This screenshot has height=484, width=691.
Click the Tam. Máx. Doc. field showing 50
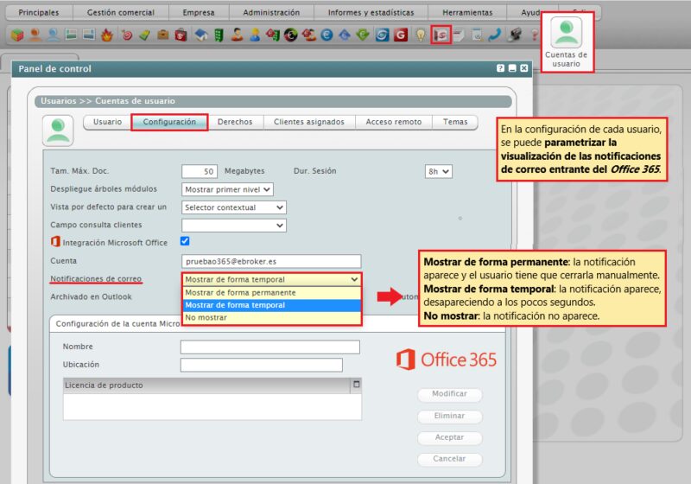[200, 171]
